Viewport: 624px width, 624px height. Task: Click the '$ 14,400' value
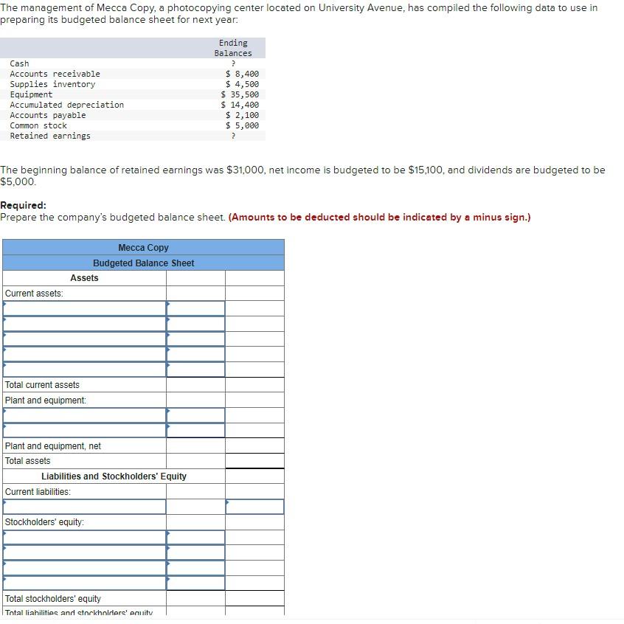pos(240,105)
